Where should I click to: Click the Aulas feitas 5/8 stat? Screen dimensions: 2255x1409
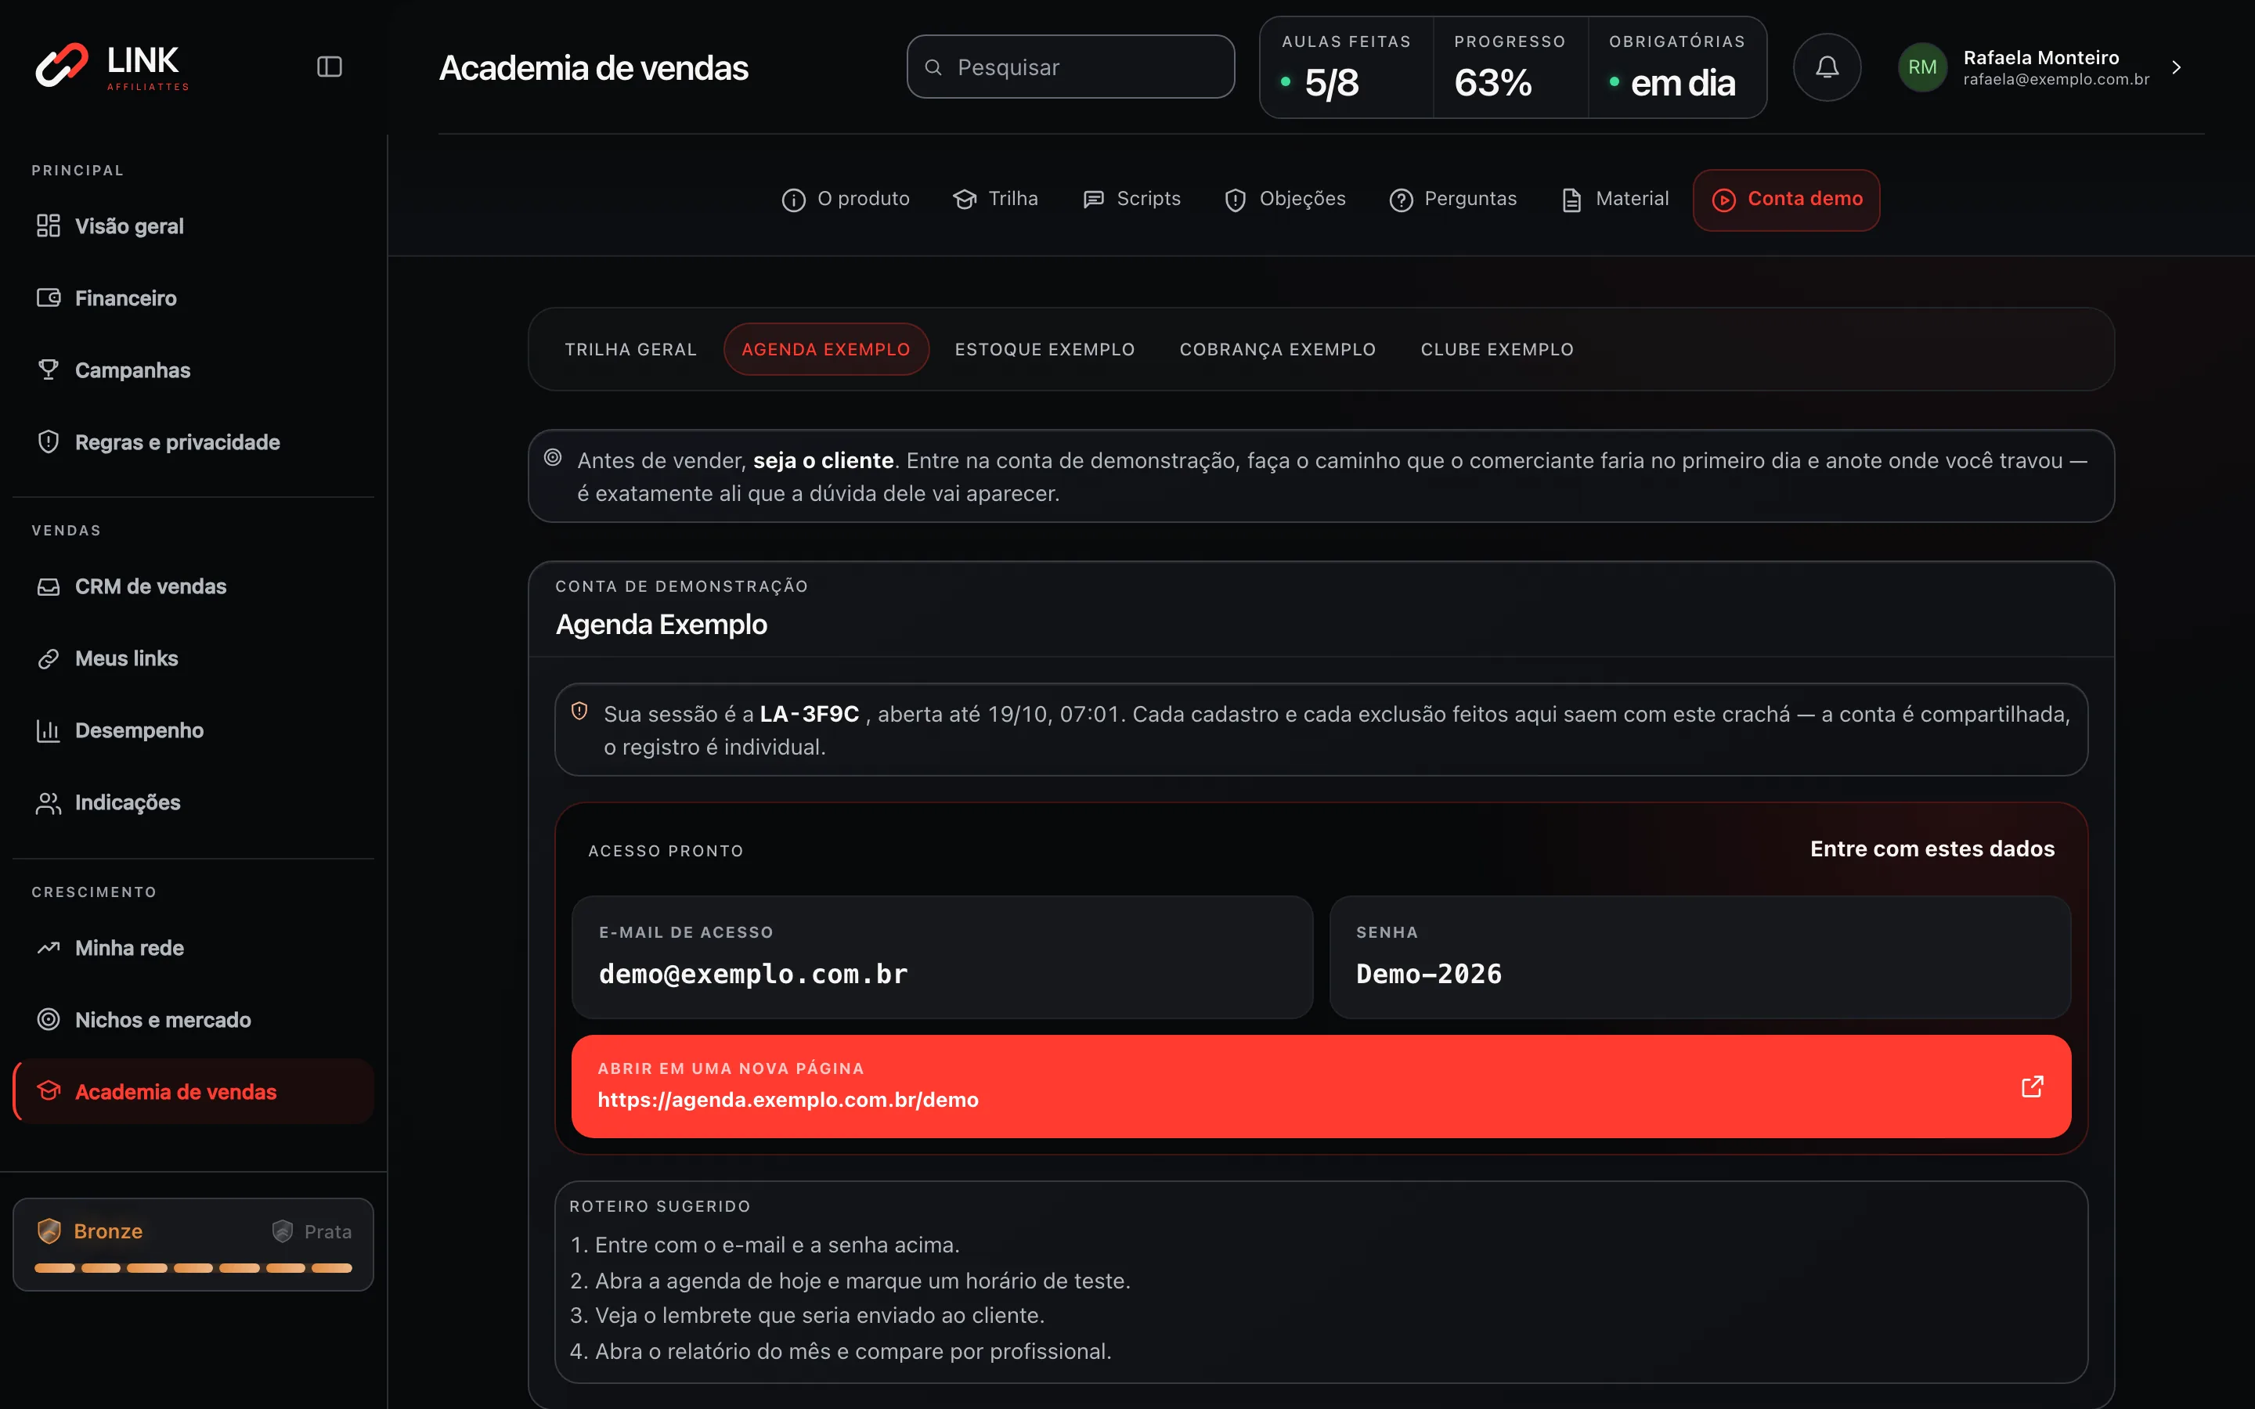[x=1345, y=67]
